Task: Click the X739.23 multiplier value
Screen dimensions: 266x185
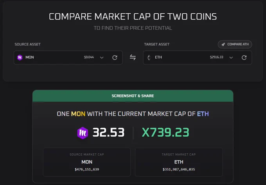Action: coord(165,133)
